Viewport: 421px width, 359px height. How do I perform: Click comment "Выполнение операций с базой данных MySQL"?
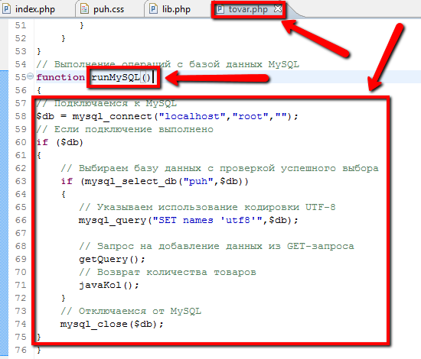point(168,64)
